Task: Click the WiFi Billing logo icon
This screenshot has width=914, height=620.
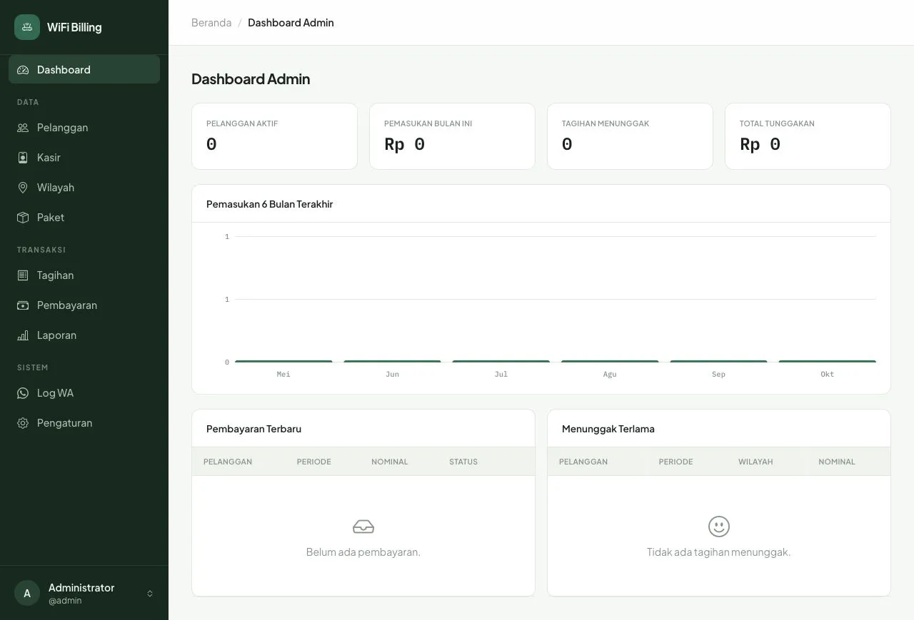Action: point(27,27)
